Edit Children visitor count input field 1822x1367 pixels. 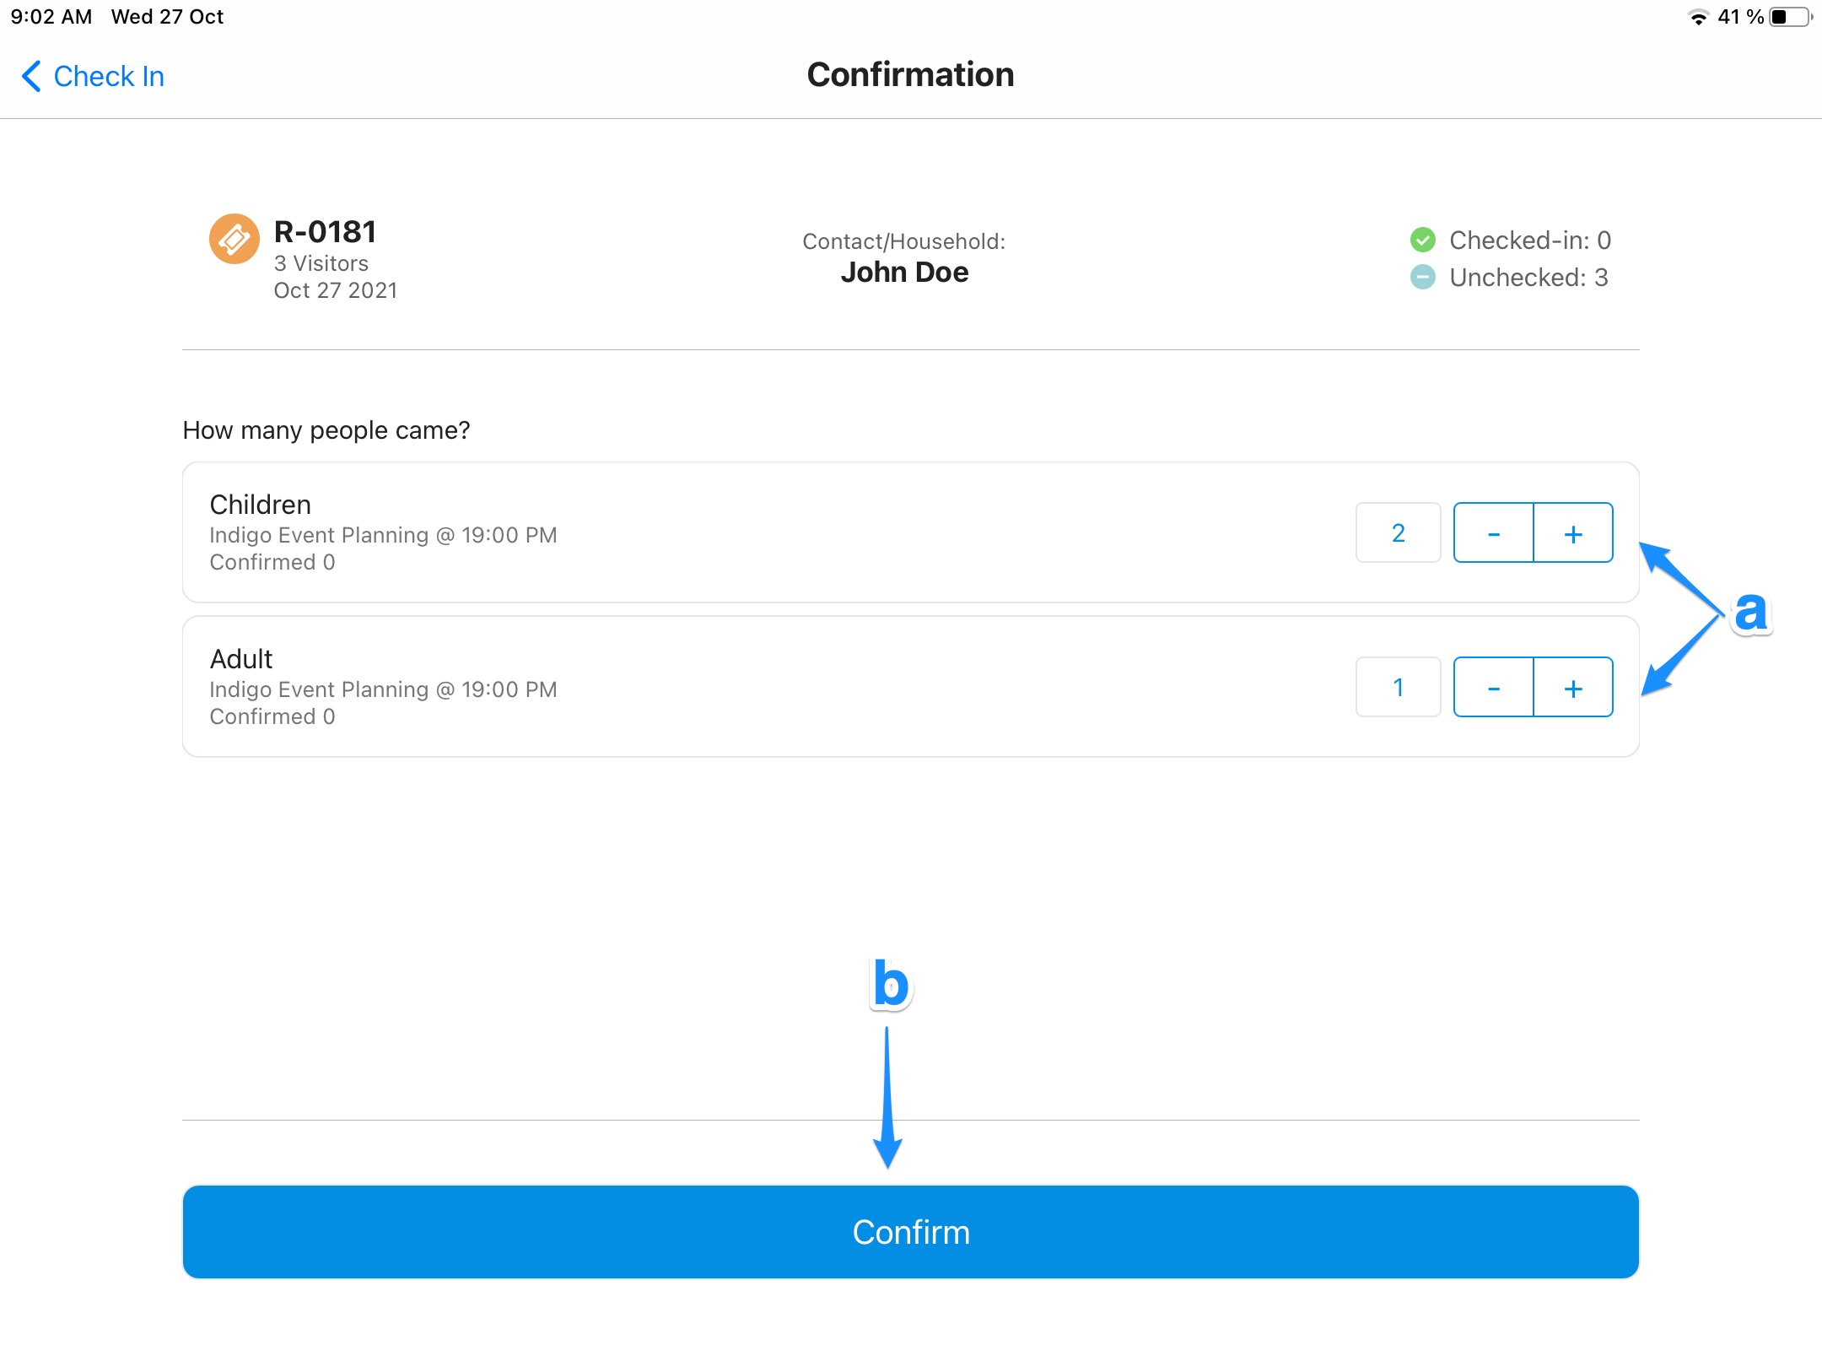(1400, 532)
